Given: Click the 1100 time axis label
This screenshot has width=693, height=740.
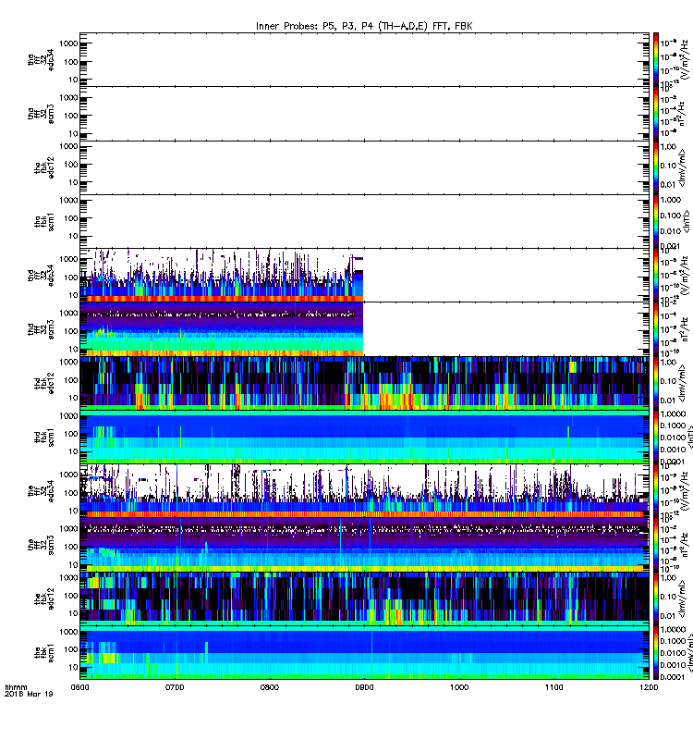Looking at the screenshot, I should point(553,687).
